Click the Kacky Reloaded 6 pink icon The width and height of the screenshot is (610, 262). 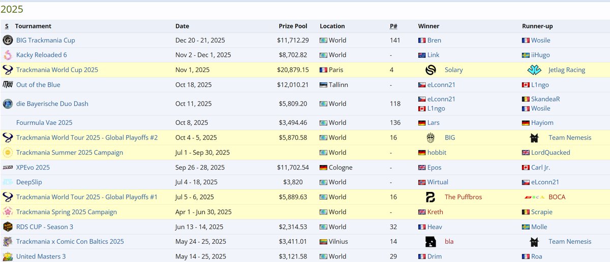[8, 55]
